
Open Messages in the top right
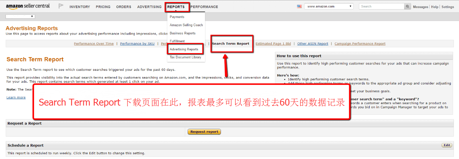[420, 7]
